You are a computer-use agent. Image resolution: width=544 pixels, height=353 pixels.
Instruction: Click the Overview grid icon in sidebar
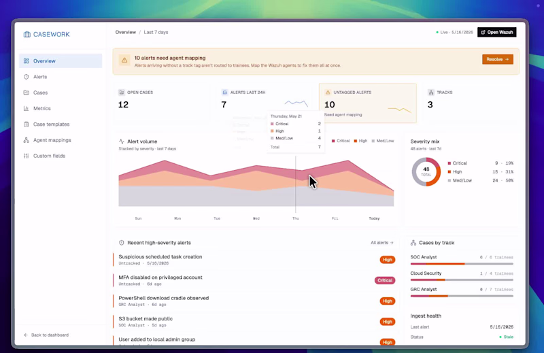27,61
